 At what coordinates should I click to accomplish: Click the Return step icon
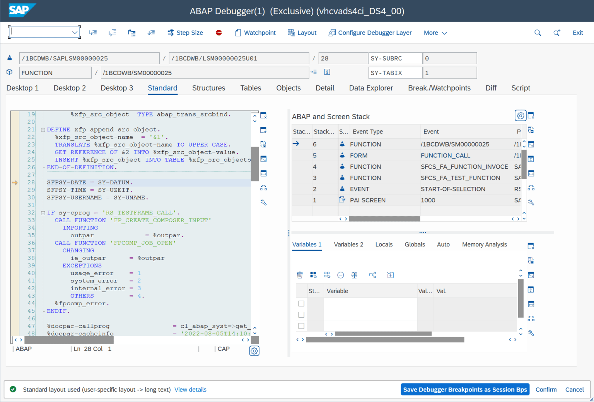coord(131,33)
